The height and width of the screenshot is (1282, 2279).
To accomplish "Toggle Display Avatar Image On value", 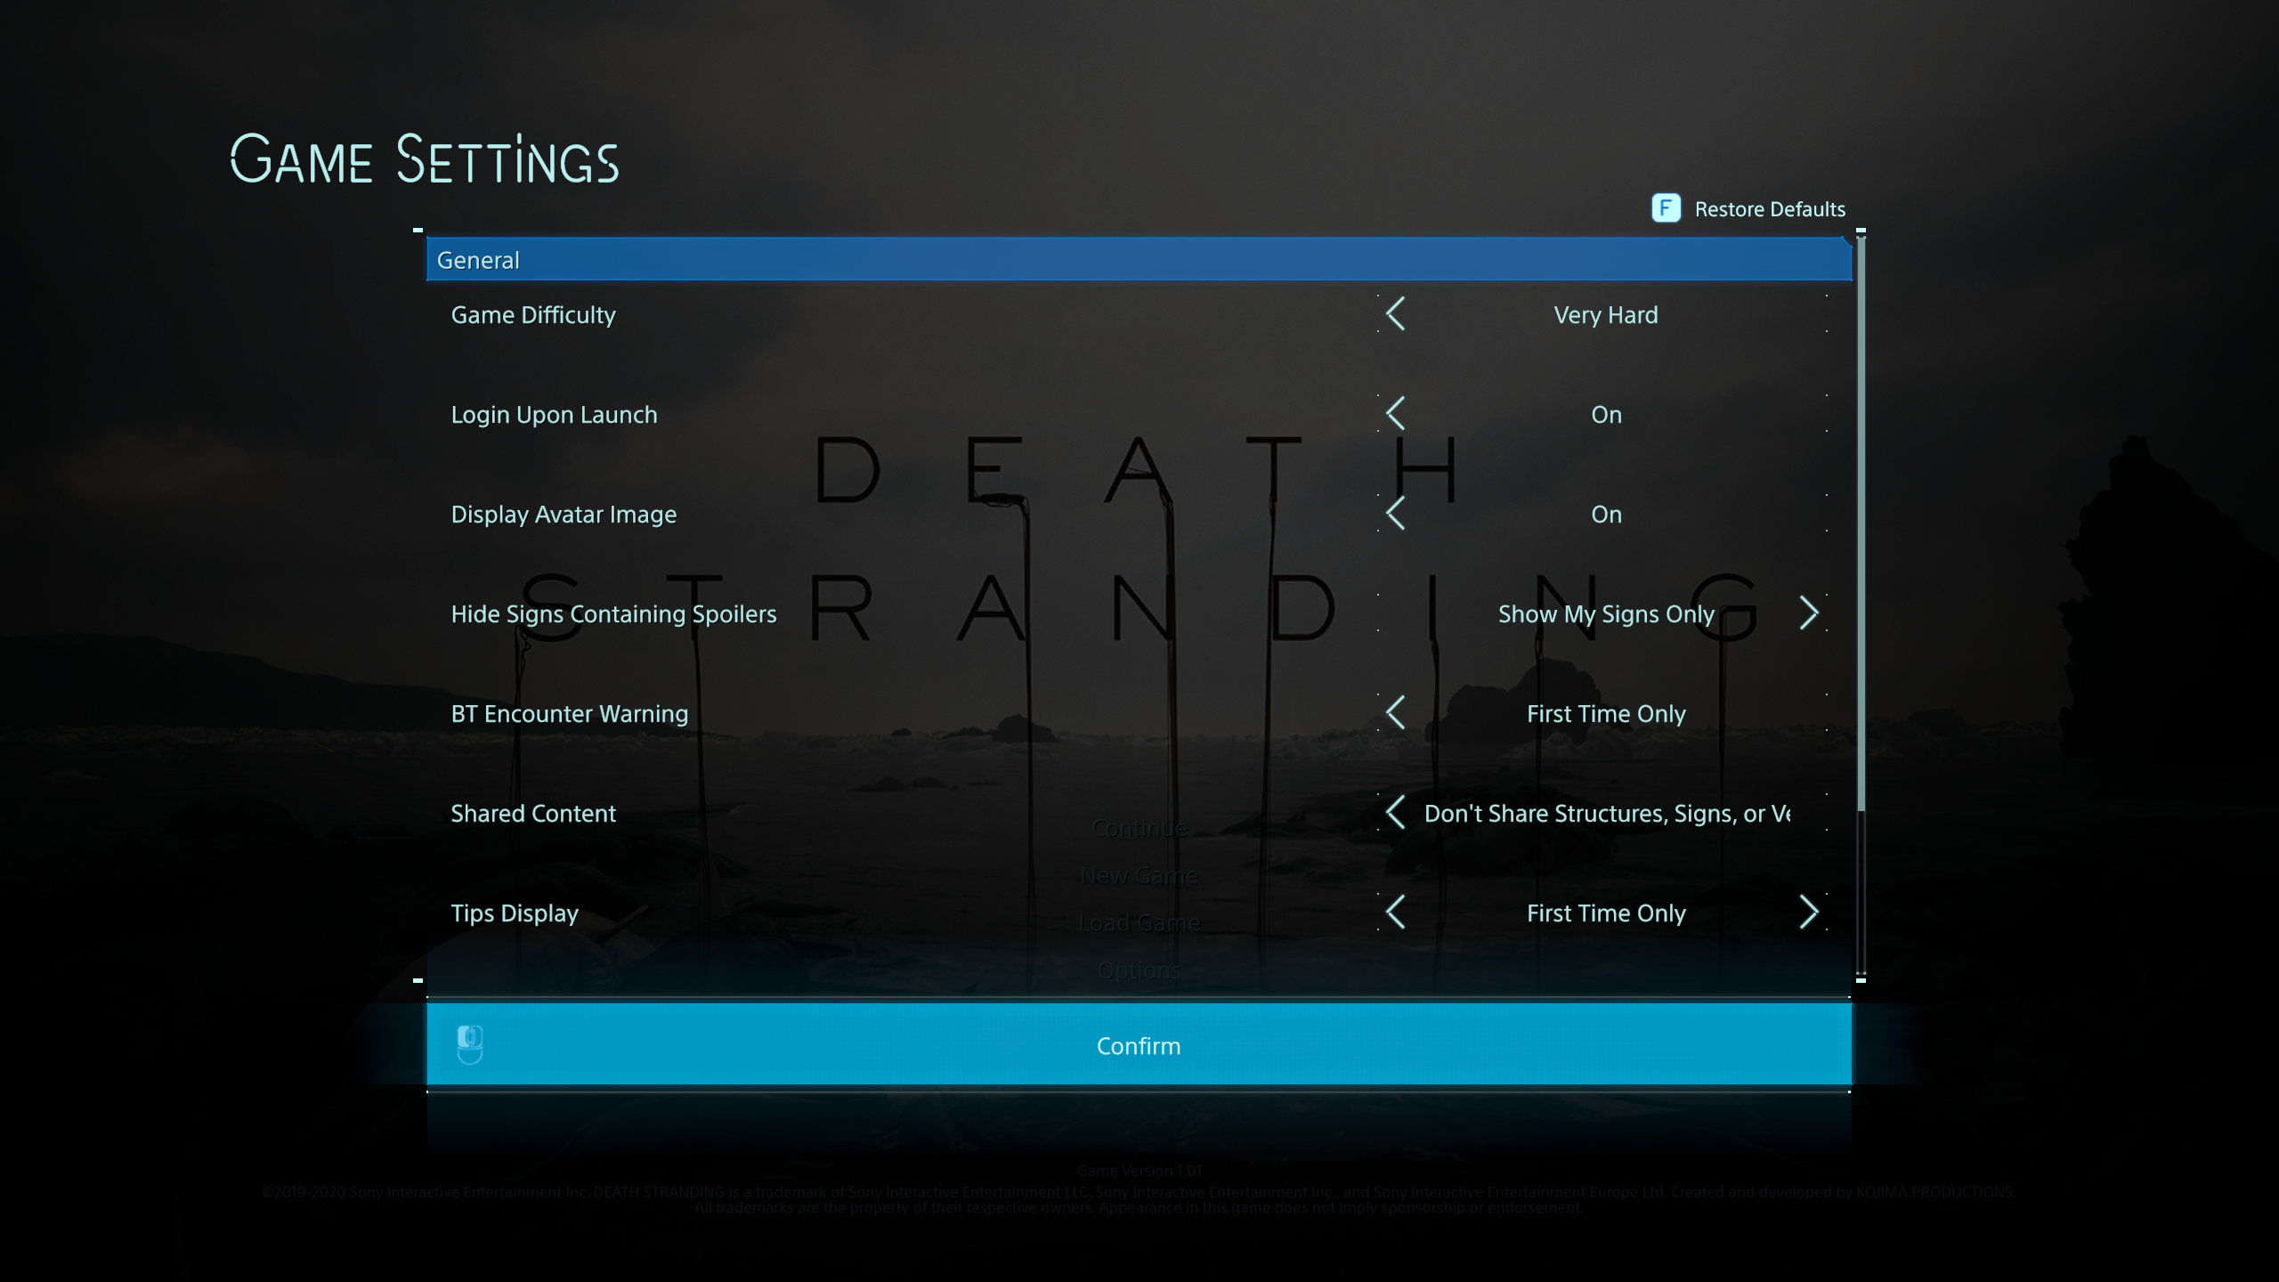I will click(1606, 515).
